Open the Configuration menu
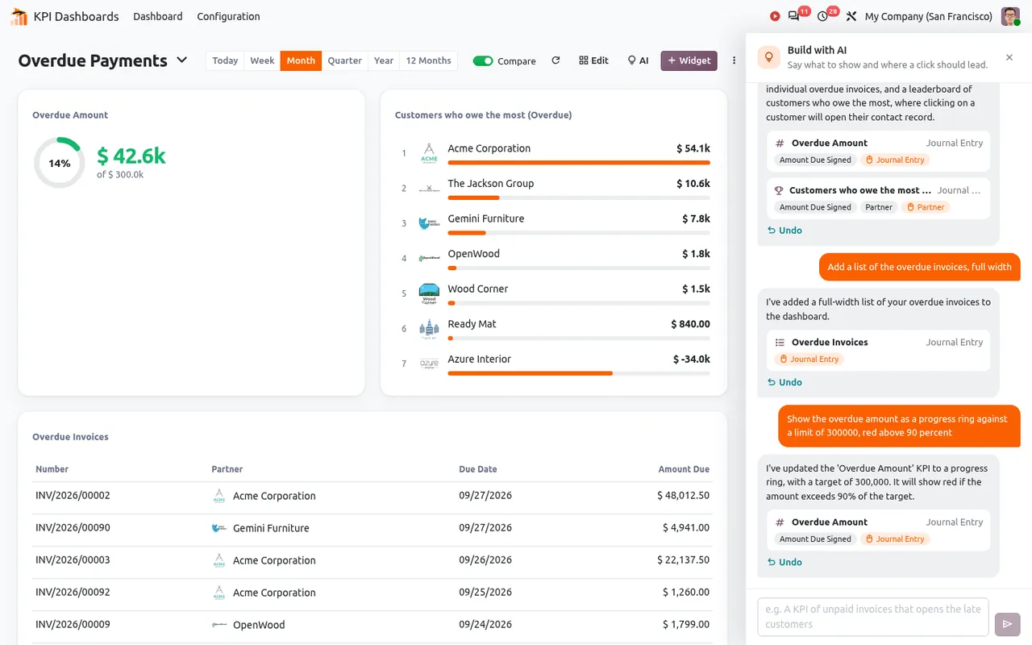This screenshot has height=645, width=1032. pos(228,16)
